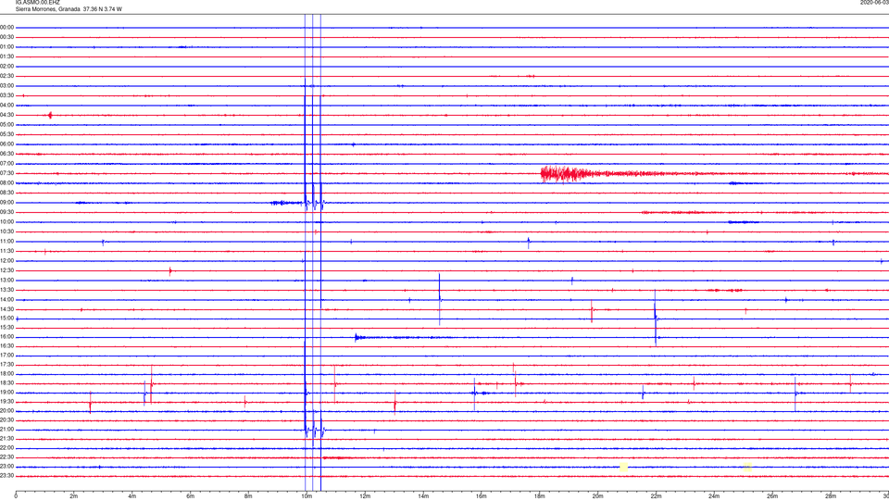This screenshot has height=500, width=889.
Task: Click the 14:00 time label
Action: coord(7,299)
